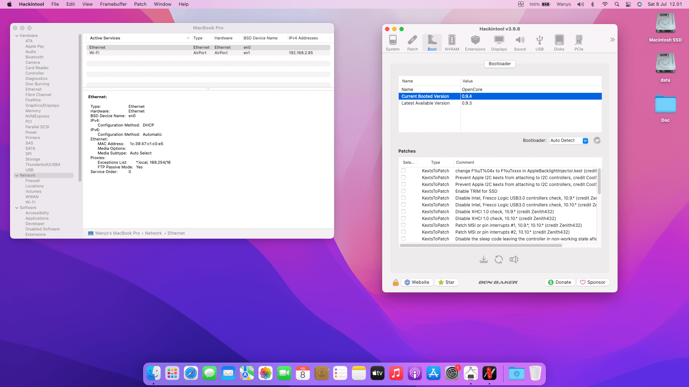Image resolution: width=689 pixels, height=387 pixels.
Task: Open the Framebuffer menu
Action: pos(113,4)
